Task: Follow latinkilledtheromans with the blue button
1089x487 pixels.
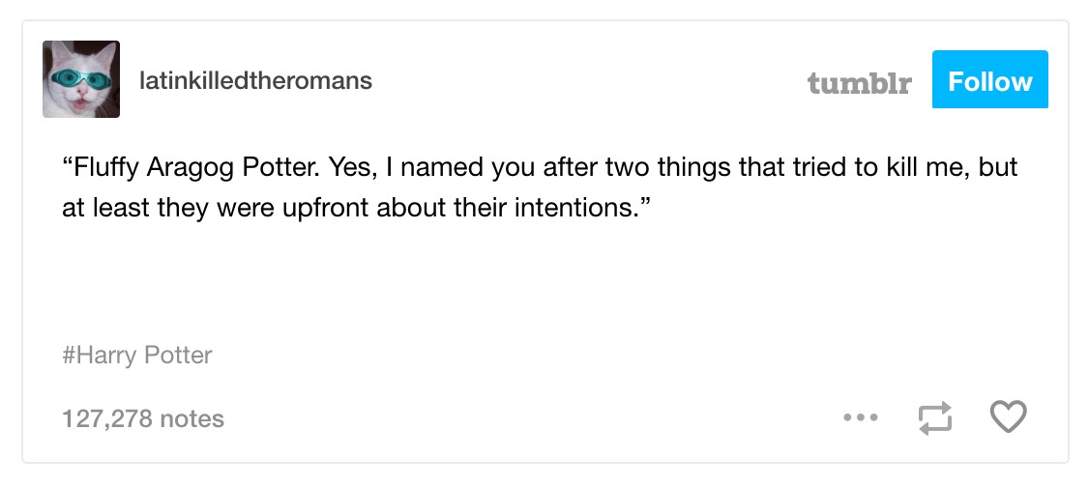Action: [x=989, y=79]
